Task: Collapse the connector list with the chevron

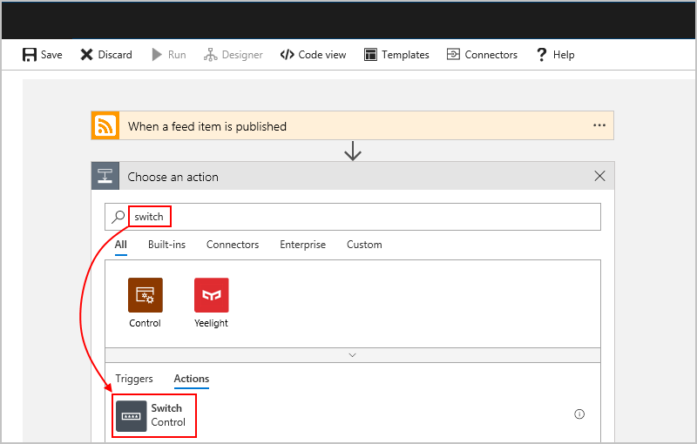Action: coord(353,355)
